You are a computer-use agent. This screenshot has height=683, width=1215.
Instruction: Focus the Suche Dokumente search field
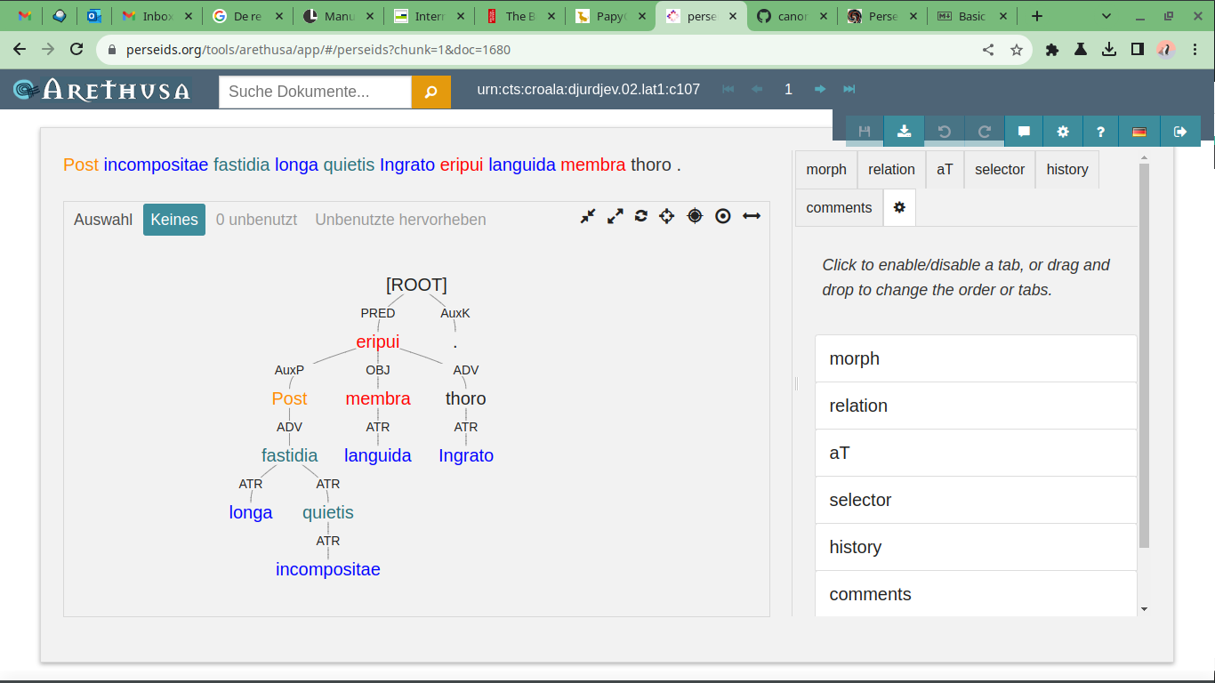pos(315,92)
